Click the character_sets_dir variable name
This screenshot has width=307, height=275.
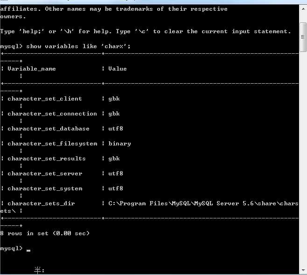tap(41, 203)
